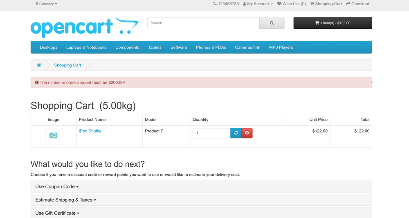Expand Estimate Shipping & Taxes panel
409x218 pixels.
coord(65,200)
